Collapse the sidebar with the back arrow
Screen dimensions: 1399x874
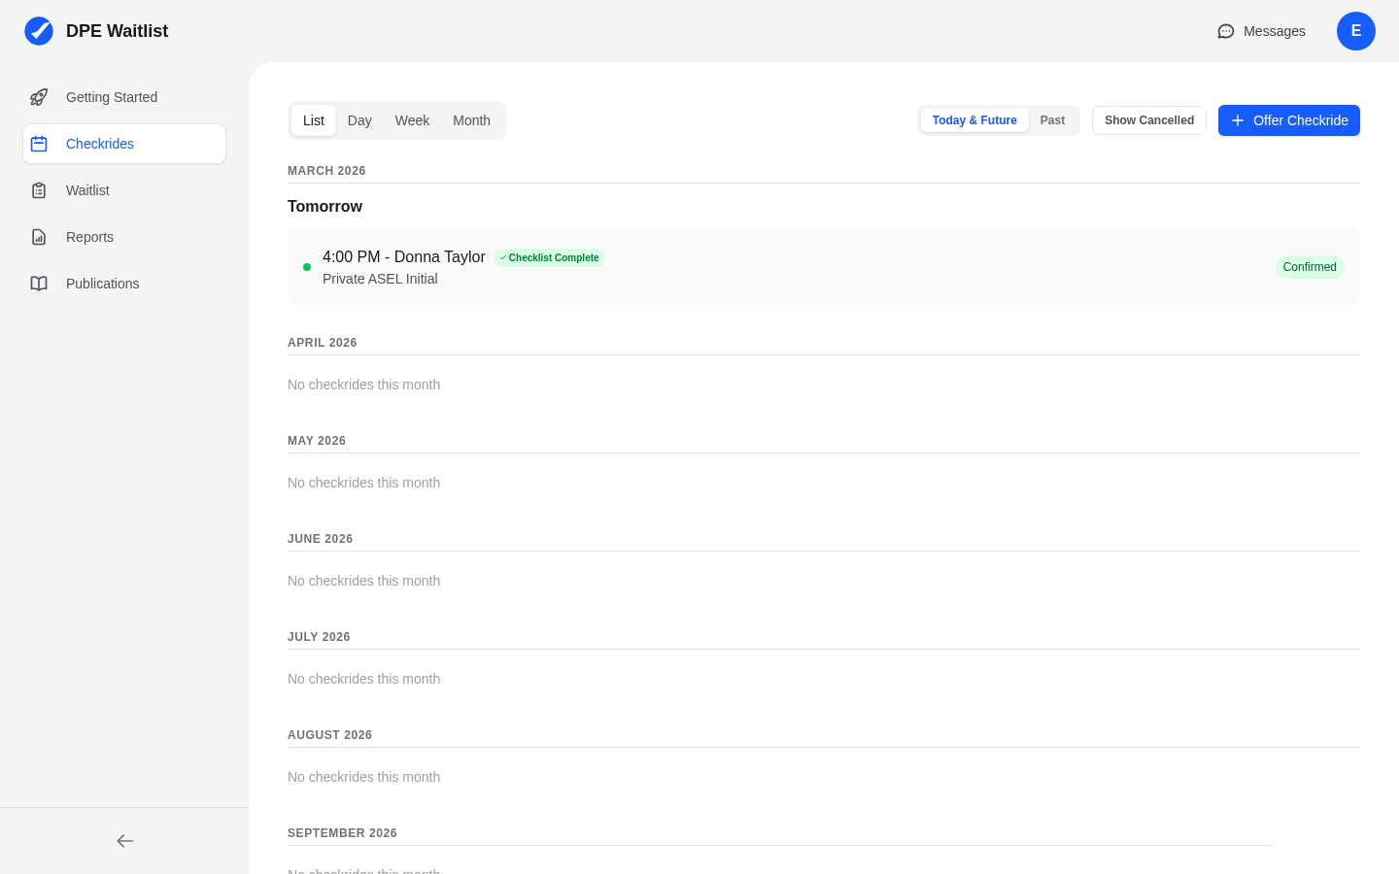(x=124, y=841)
